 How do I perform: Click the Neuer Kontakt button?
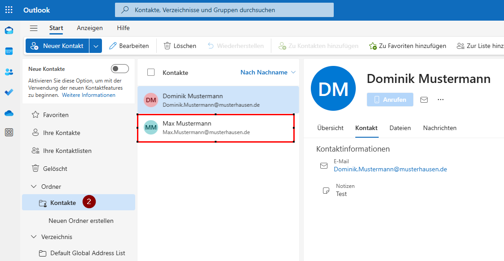click(x=57, y=46)
